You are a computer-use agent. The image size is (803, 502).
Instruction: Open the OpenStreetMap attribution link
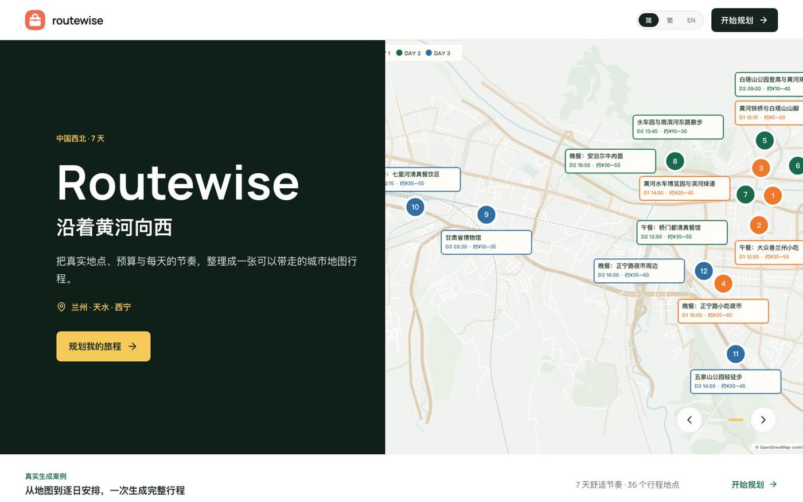(778, 447)
